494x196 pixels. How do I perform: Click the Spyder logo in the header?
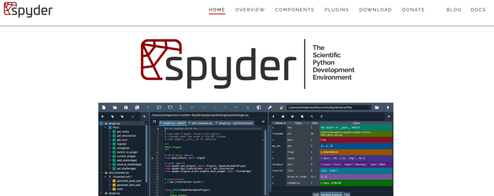(28, 10)
